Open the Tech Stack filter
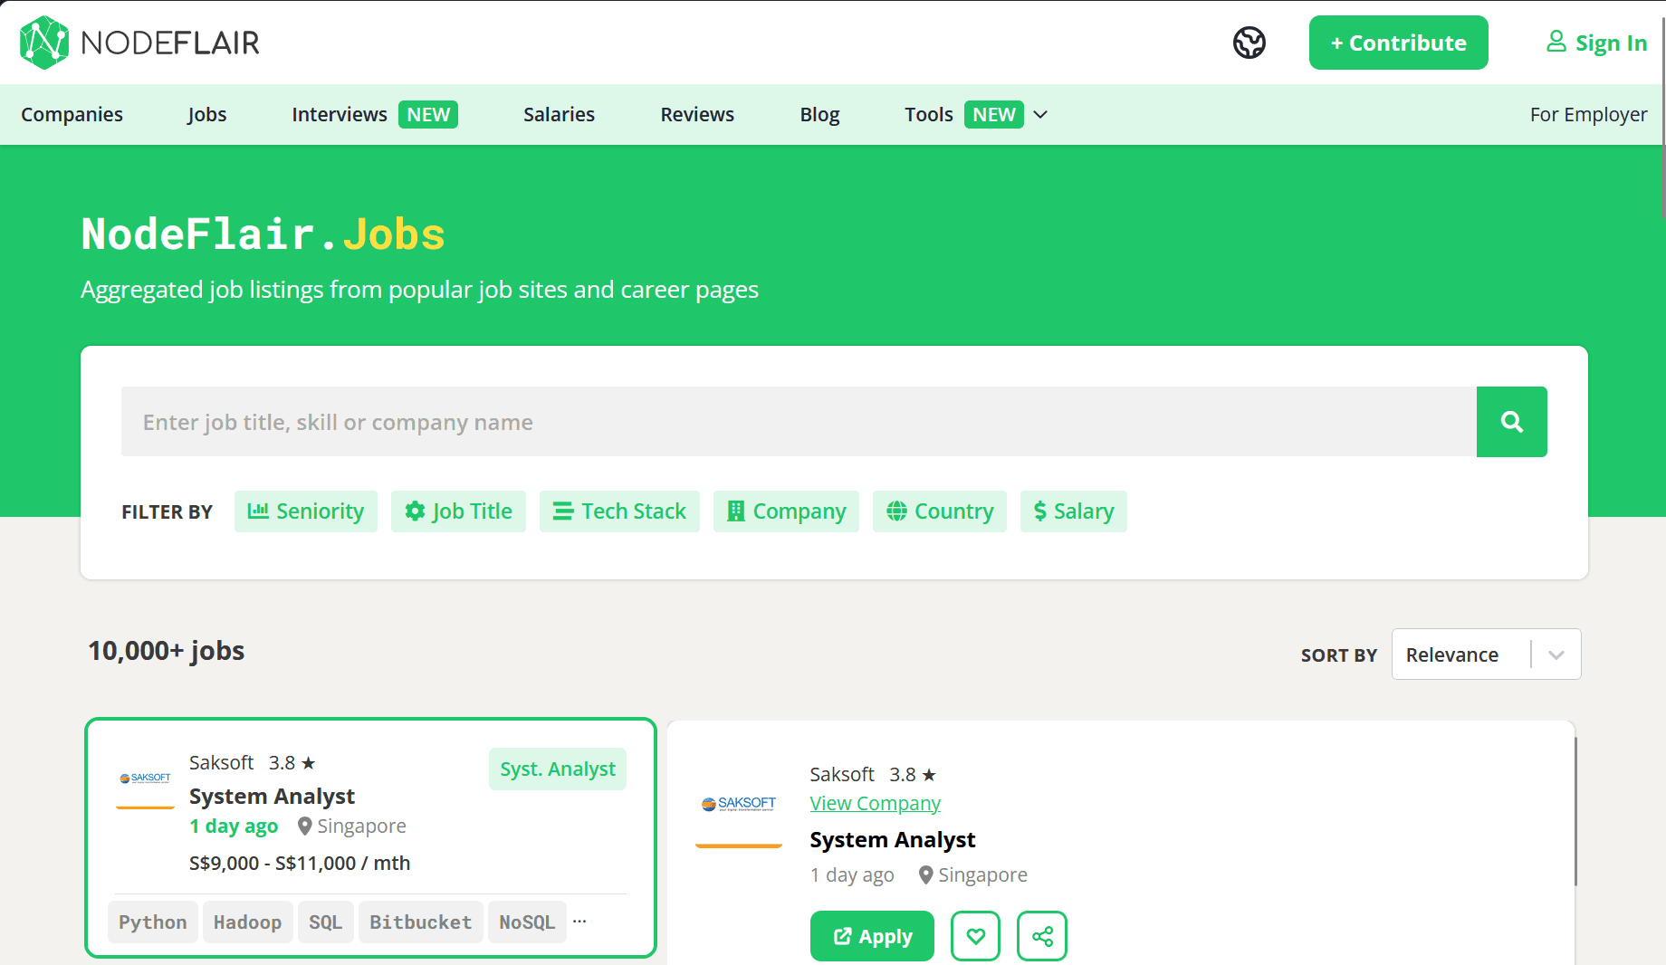 [x=619, y=511]
